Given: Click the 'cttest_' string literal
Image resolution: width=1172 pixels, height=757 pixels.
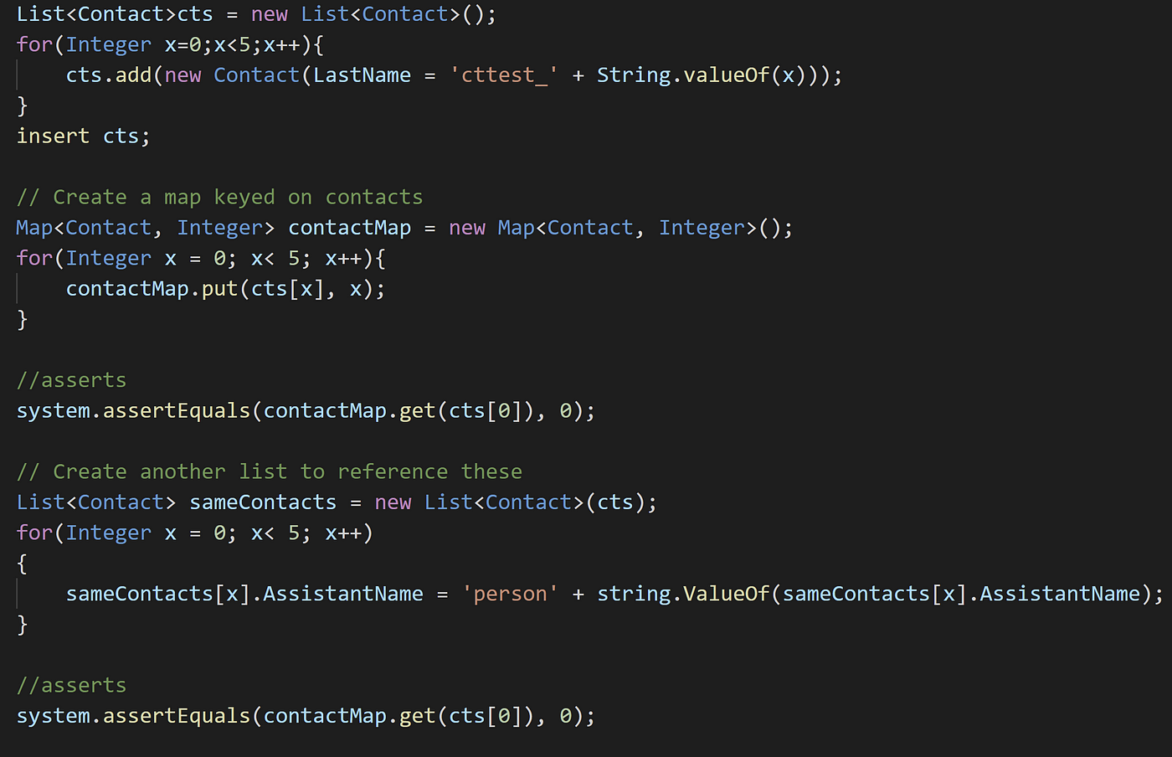Looking at the screenshot, I should tap(504, 75).
